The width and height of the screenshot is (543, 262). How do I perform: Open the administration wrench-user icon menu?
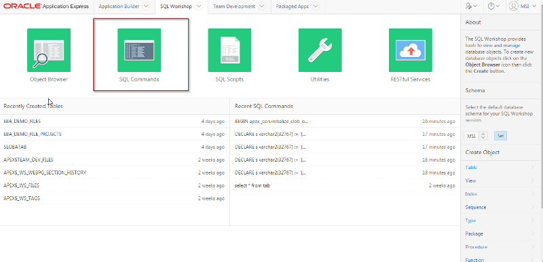(x=472, y=6)
